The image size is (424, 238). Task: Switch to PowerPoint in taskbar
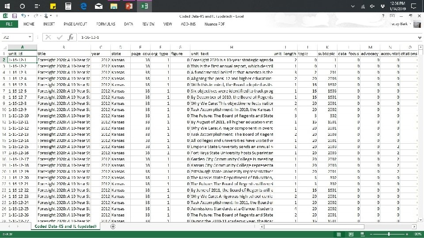[x=129, y=6]
